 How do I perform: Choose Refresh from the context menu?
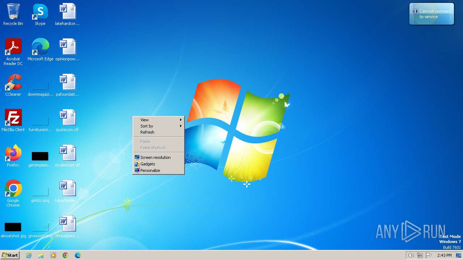coord(159,132)
